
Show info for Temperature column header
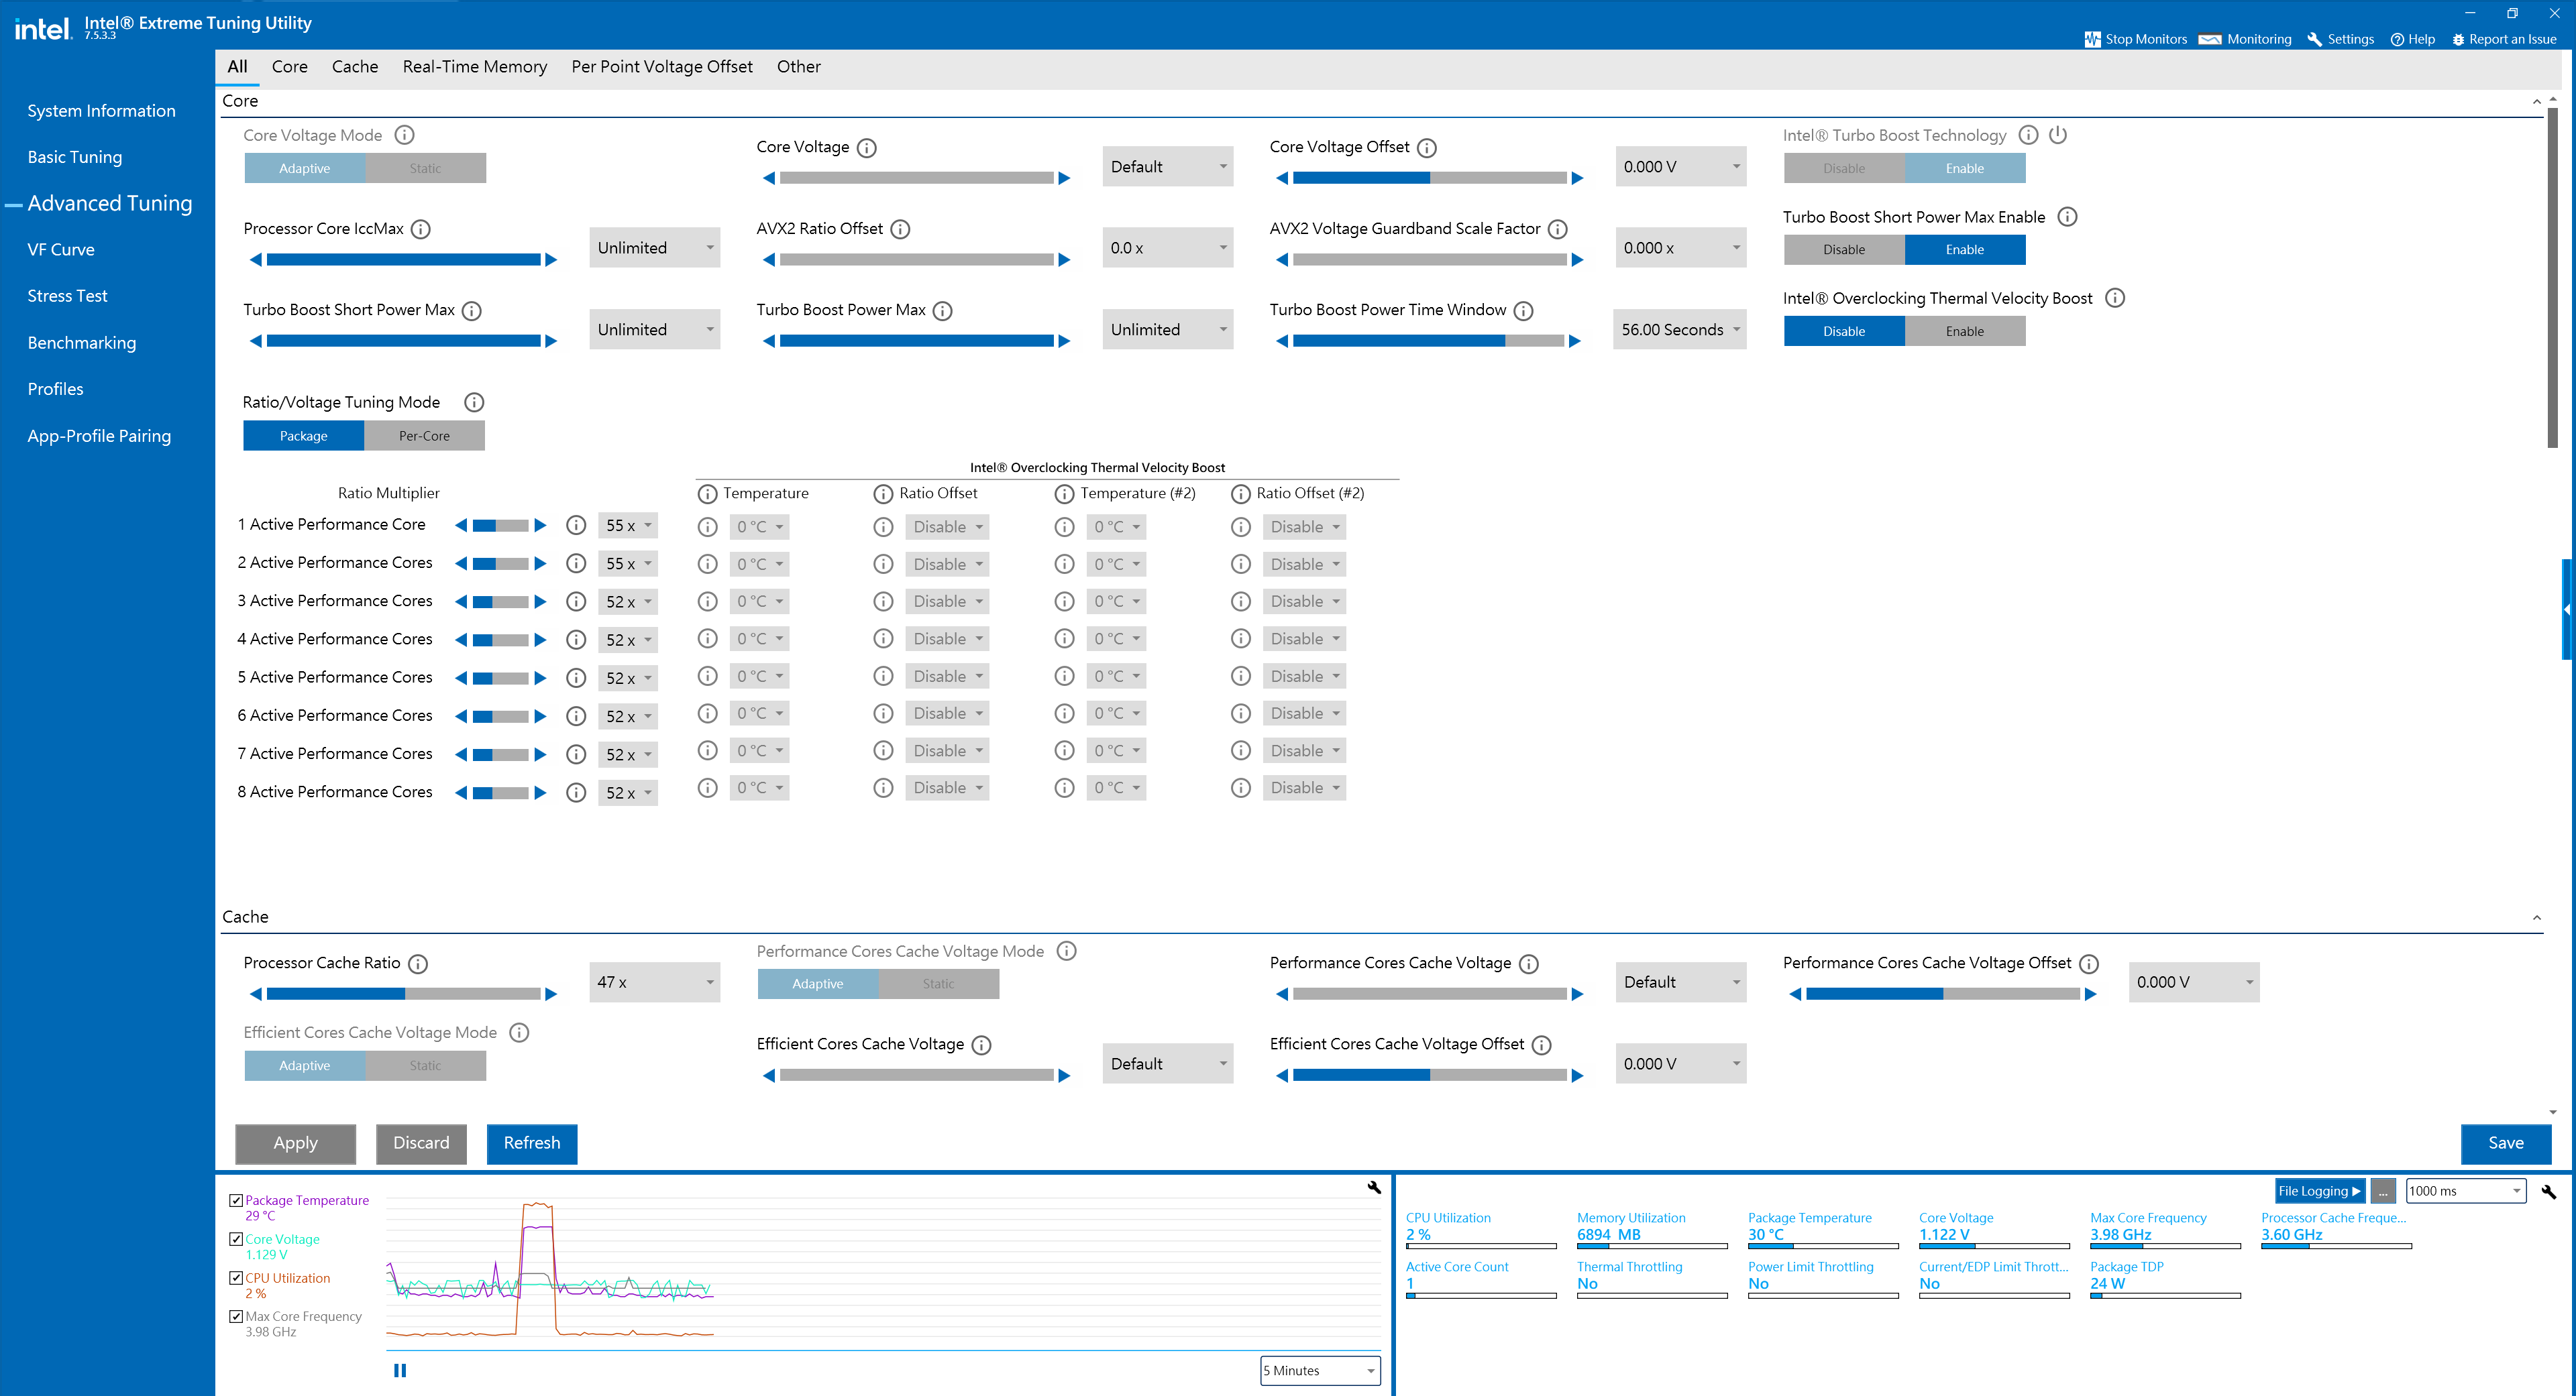(x=707, y=493)
